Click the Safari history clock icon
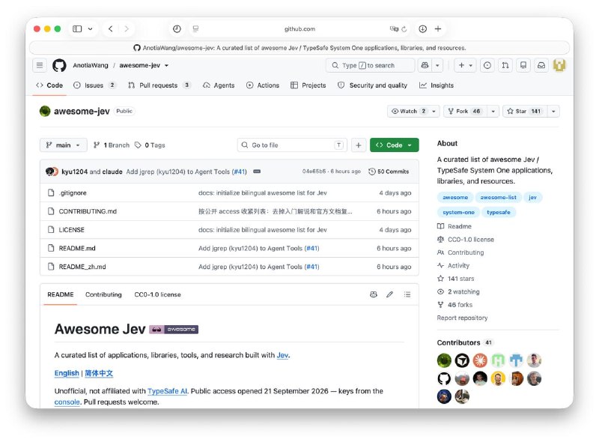The width and height of the screenshot is (599, 442). pyautogui.click(x=177, y=28)
